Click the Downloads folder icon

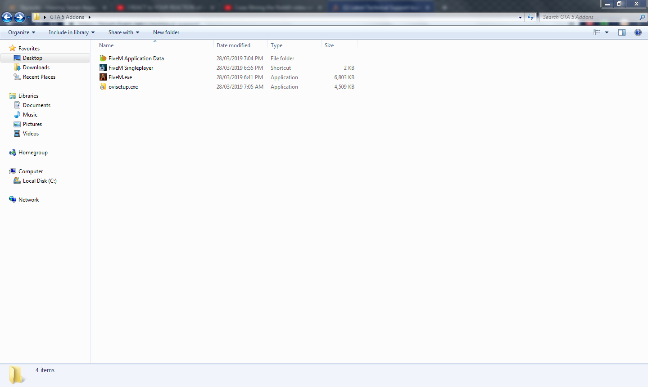(x=17, y=67)
